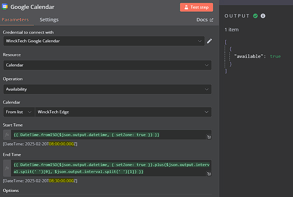Viewport: 293px width, 197px height.
Task: Open the credential dropdown WinckTech Google Calendar
Action: click(104, 41)
